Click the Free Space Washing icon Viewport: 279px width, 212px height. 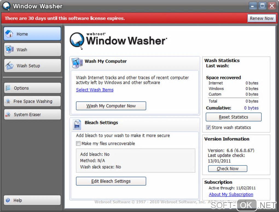click(x=8, y=101)
